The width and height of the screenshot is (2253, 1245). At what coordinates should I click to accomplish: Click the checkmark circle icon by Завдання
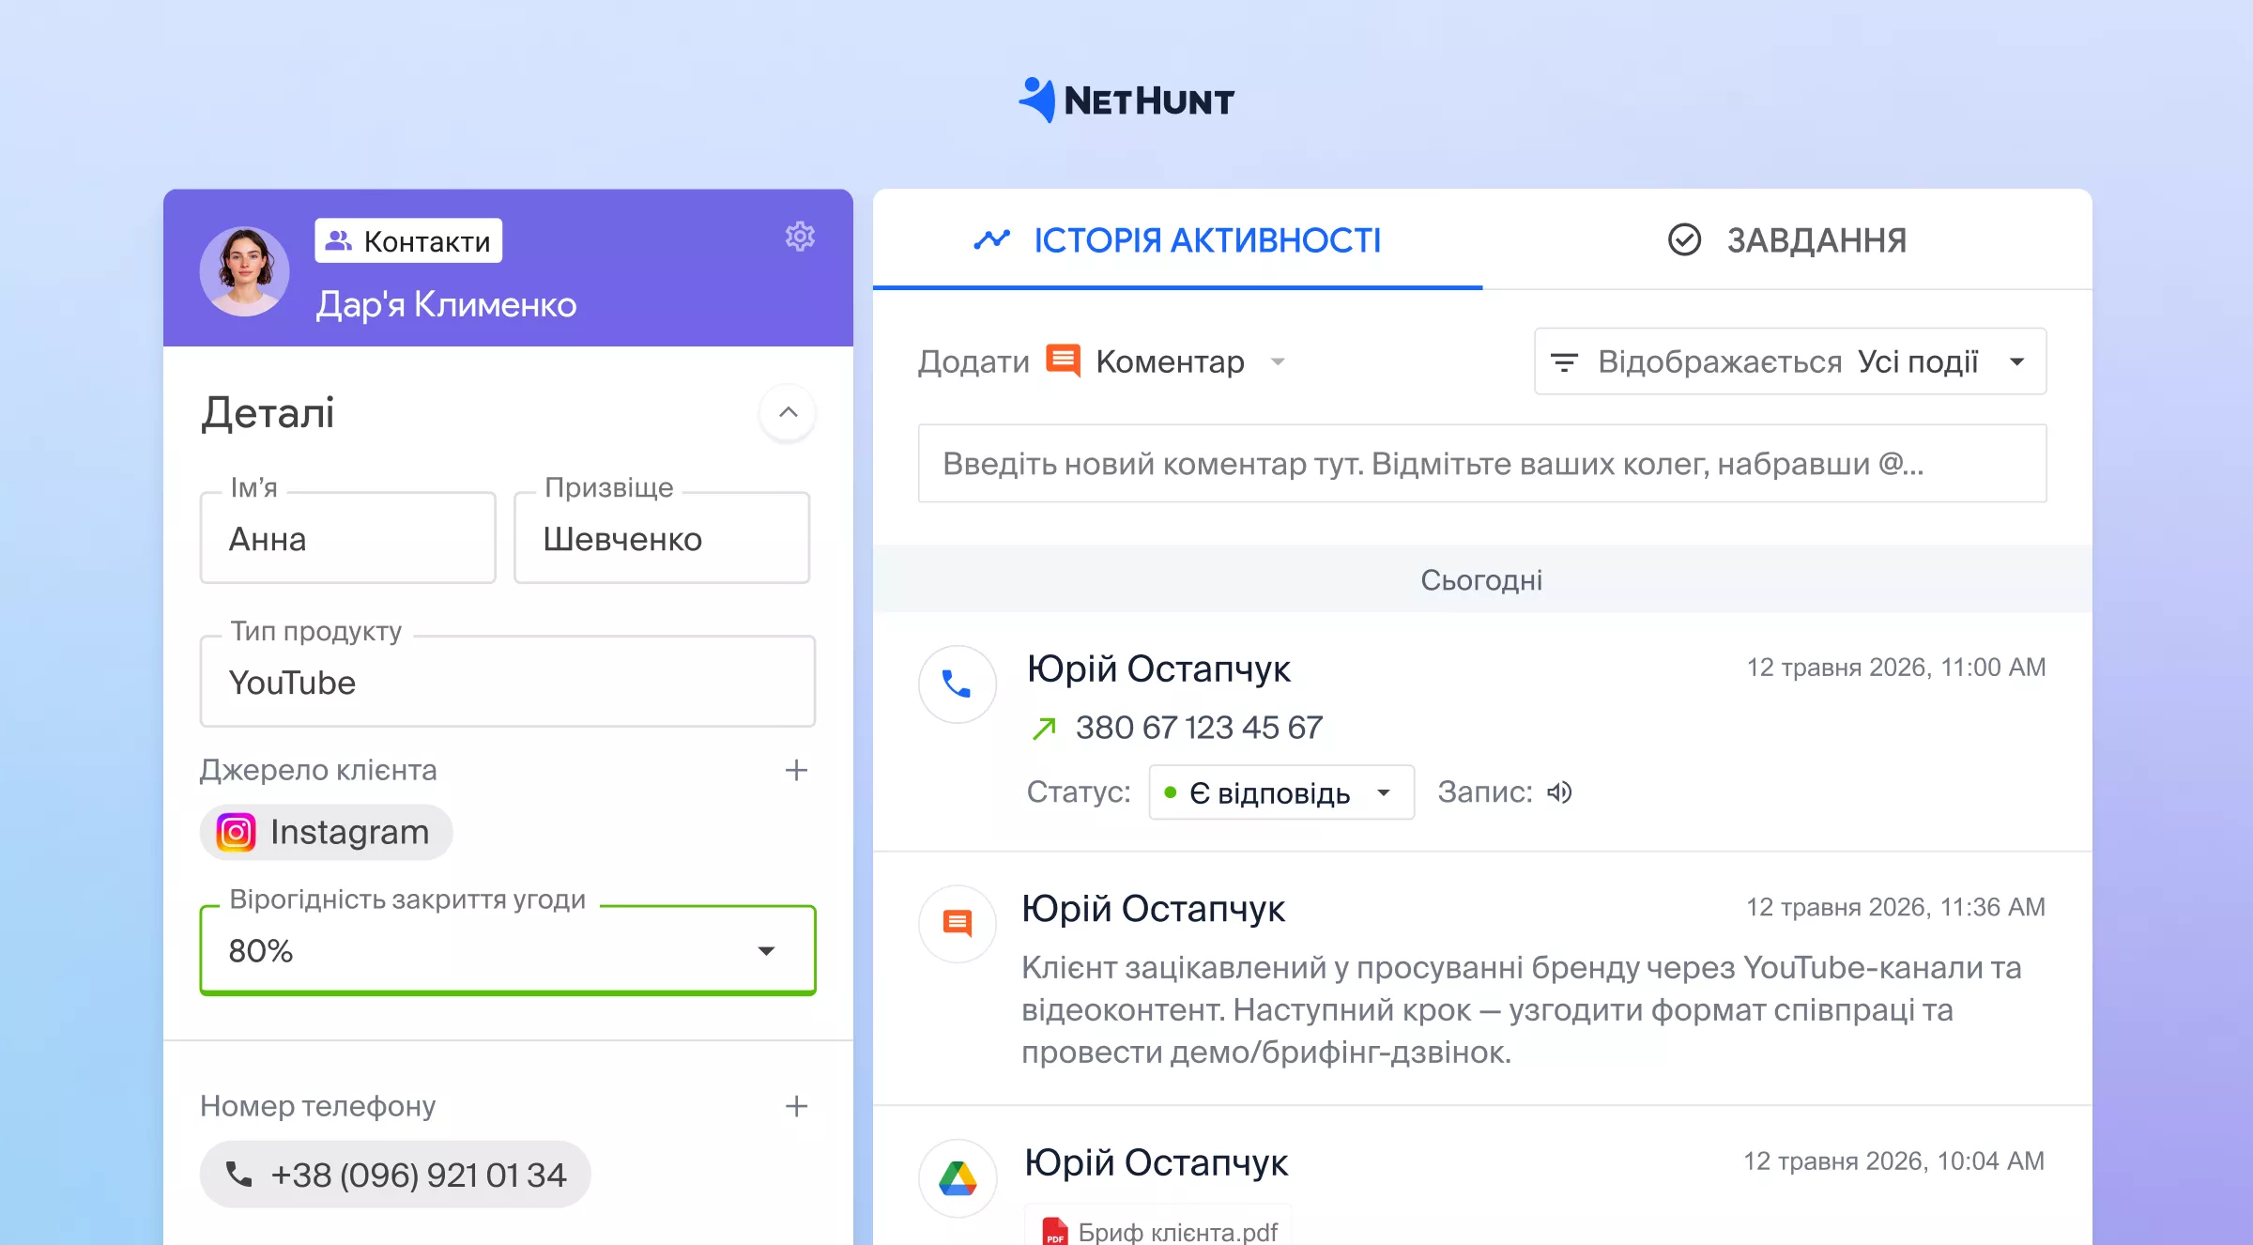[x=1684, y=240]
